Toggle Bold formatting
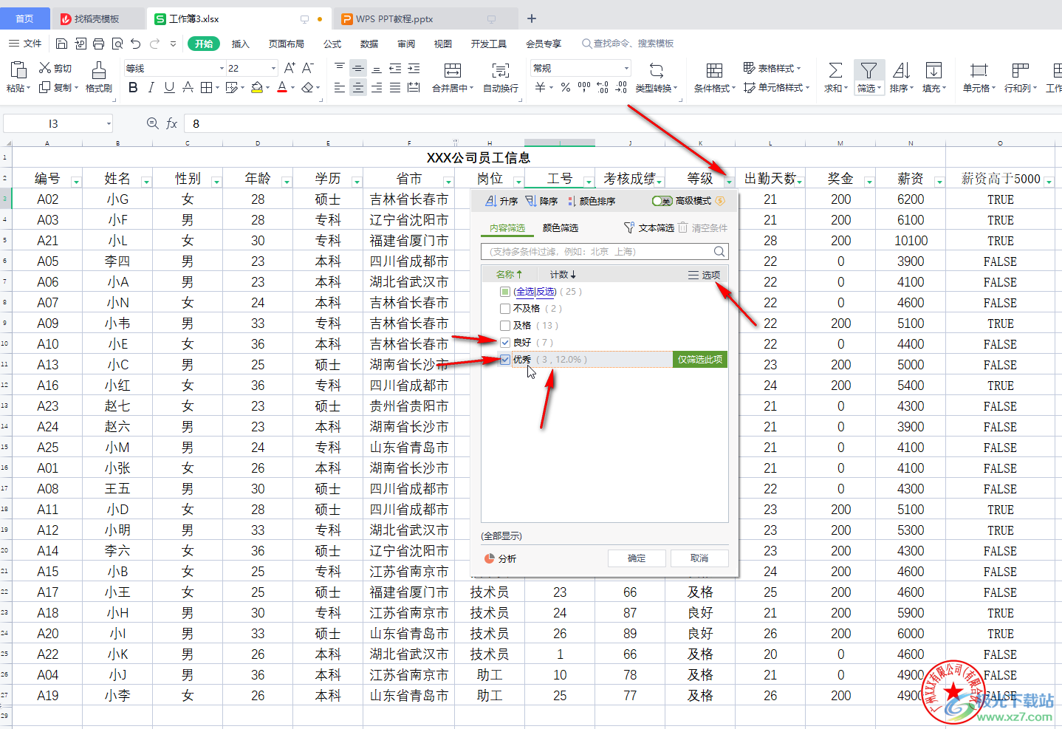Viewport: 1062px width, 729px height. pos(133,88)
